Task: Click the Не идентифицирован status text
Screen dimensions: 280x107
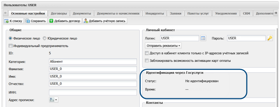Action: [x=202, y=81]
